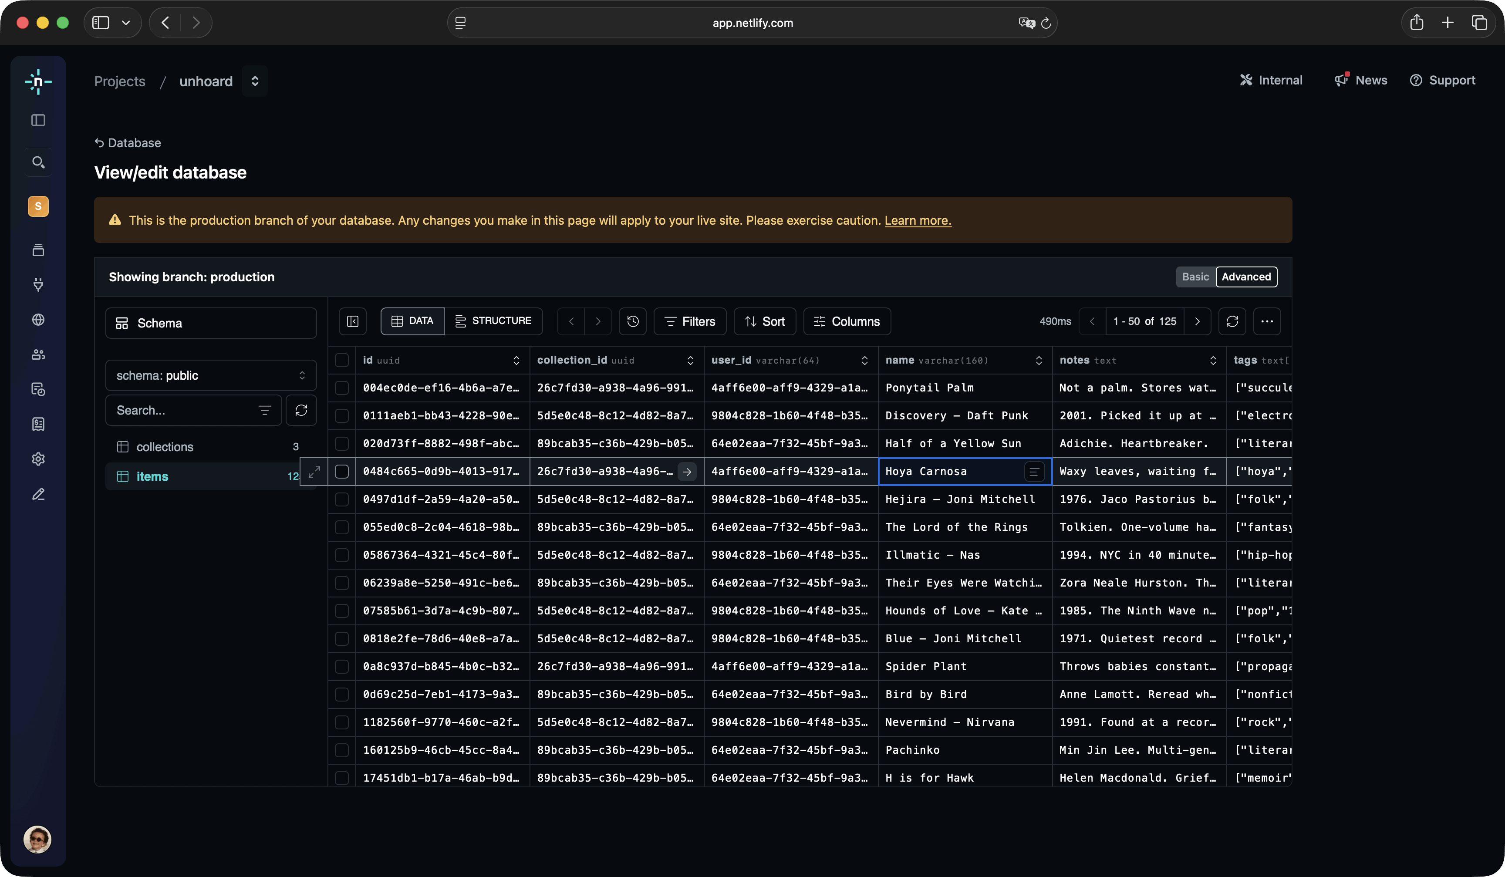Viewport: 1505px width, 877px height.
Task: Switch to the STRUCTURE tab
Action: coord(493,321)
